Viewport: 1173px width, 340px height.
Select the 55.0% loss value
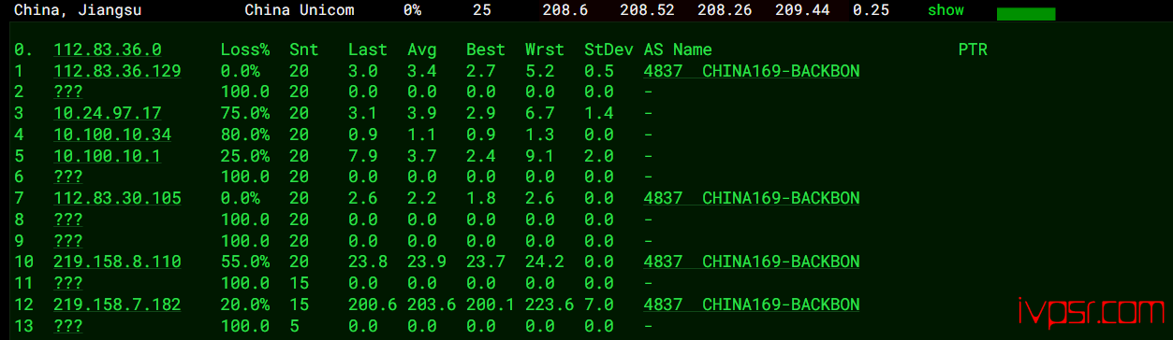tap(244, 262)
